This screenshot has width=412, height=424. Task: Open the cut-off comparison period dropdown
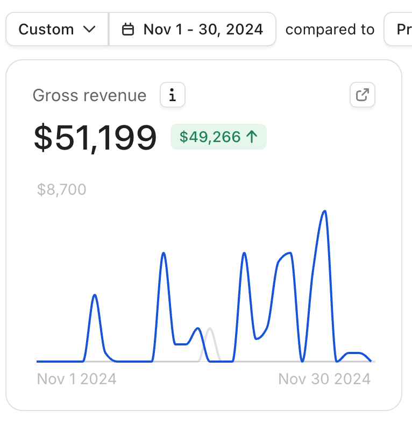coord(399,29)
